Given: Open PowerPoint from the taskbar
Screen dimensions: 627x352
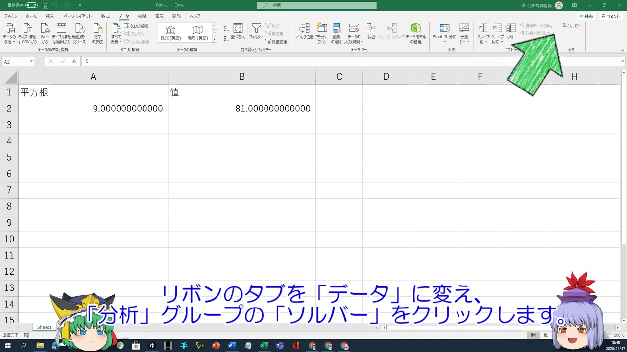Looking at the screenshot, I should click(x=216, y=346).
